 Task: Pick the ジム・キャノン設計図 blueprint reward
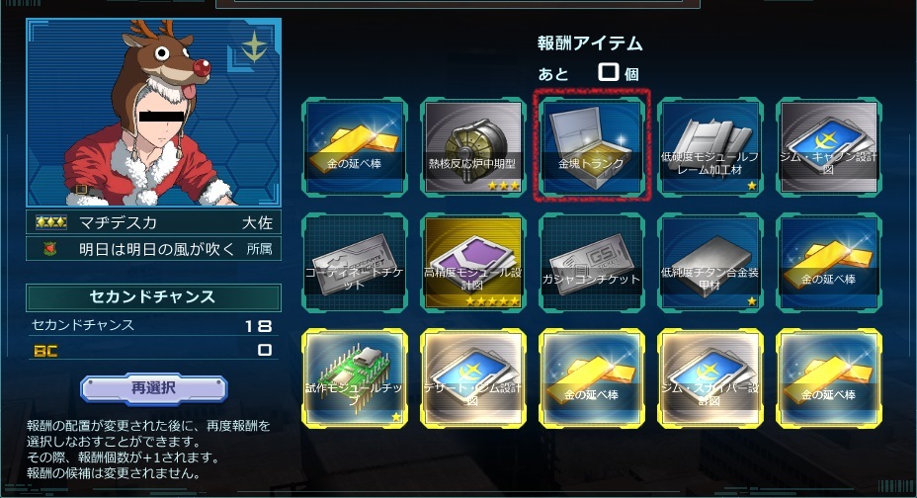(x=829, y=146)
